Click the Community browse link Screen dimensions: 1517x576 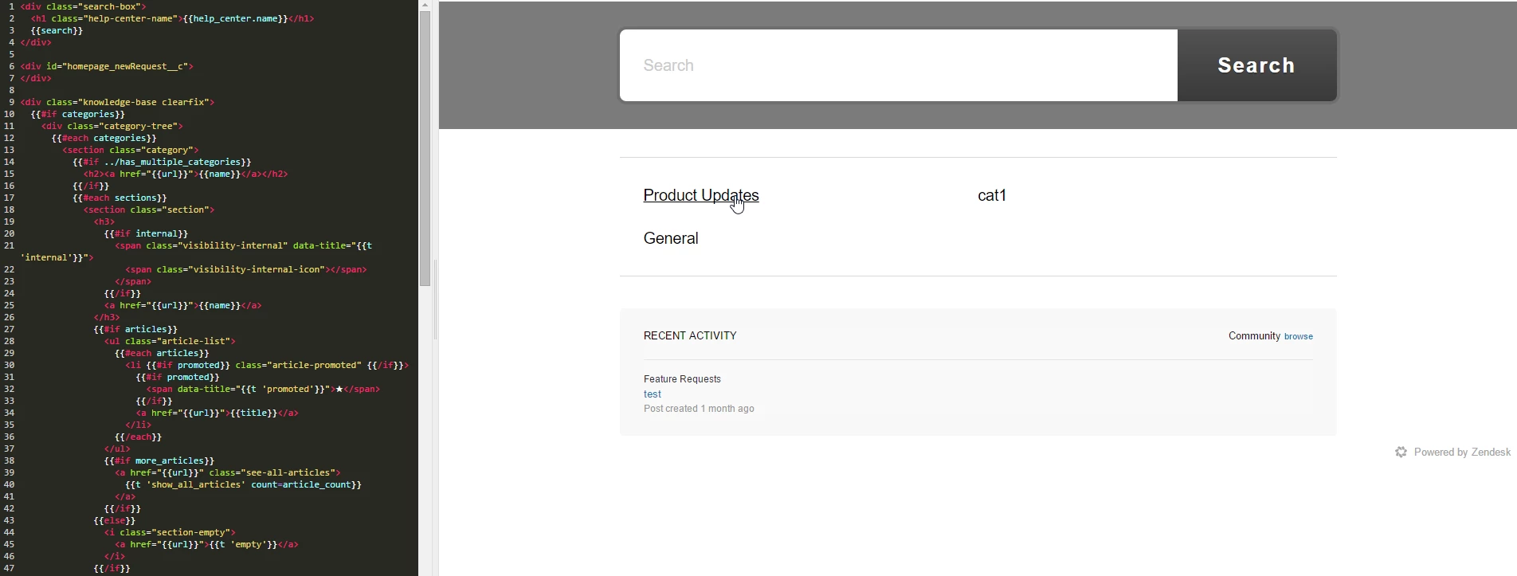[1298, 336]
